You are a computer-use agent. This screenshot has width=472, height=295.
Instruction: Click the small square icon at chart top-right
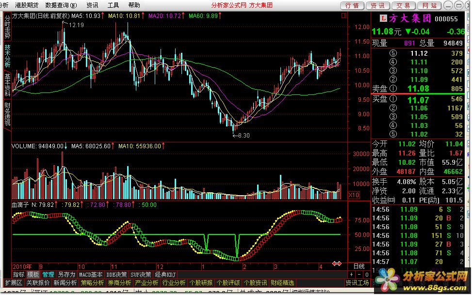[344, 16]
